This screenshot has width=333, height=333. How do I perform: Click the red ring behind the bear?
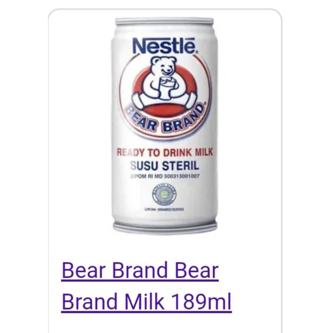[x=140, y=82]
